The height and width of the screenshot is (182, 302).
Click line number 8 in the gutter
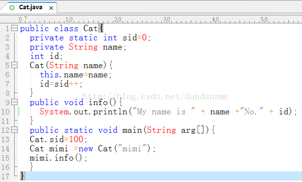point(7,93)
